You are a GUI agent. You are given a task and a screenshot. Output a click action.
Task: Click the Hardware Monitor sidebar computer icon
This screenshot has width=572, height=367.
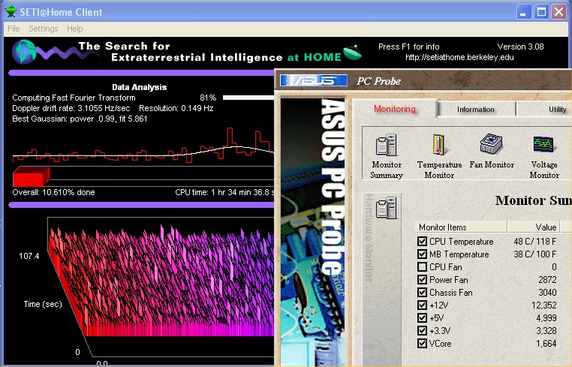coord(387,208)
